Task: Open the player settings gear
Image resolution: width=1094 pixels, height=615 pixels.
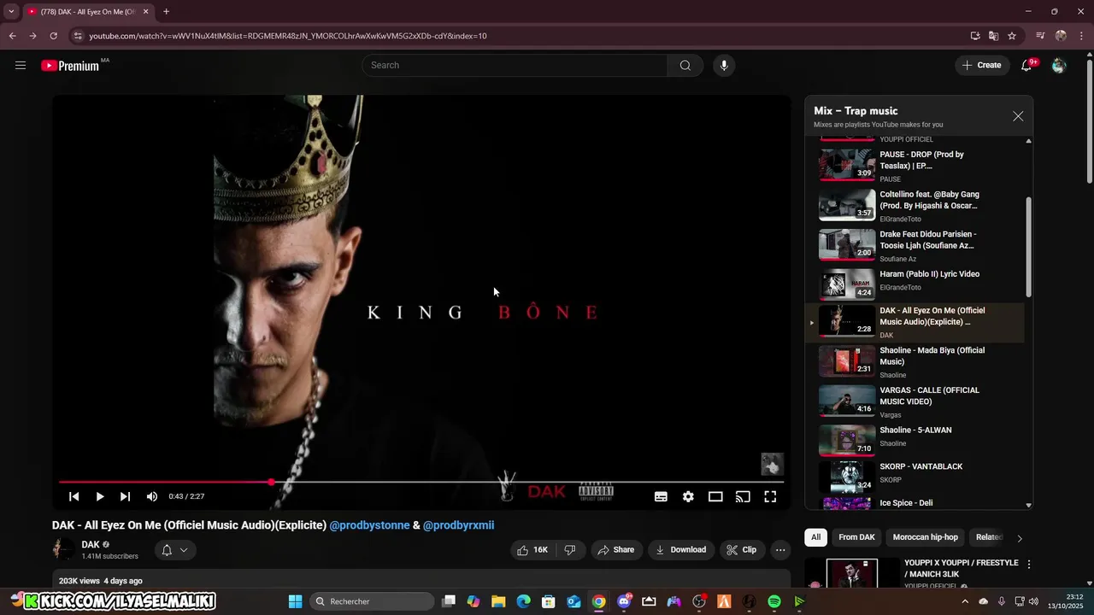Action: tap(688, 496)
